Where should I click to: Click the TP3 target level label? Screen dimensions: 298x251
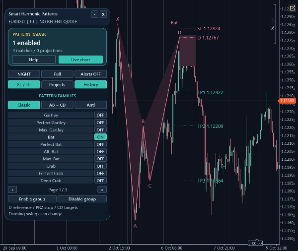tap(211, 181)
